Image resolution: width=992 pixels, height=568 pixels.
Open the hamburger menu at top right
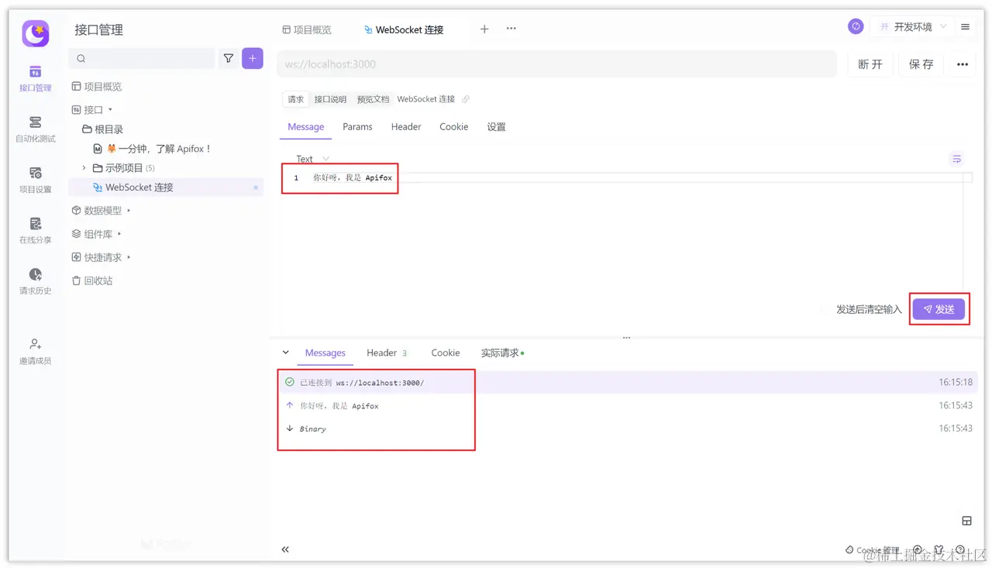965,27
